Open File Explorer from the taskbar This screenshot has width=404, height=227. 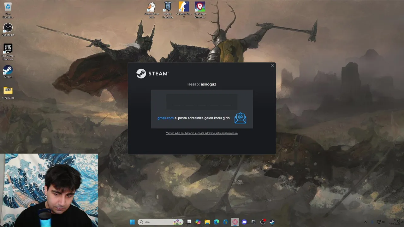[x=207, y=222]
